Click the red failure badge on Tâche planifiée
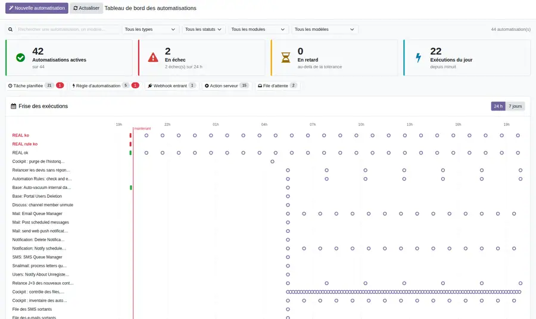The image size is (536, 319). 60,86
